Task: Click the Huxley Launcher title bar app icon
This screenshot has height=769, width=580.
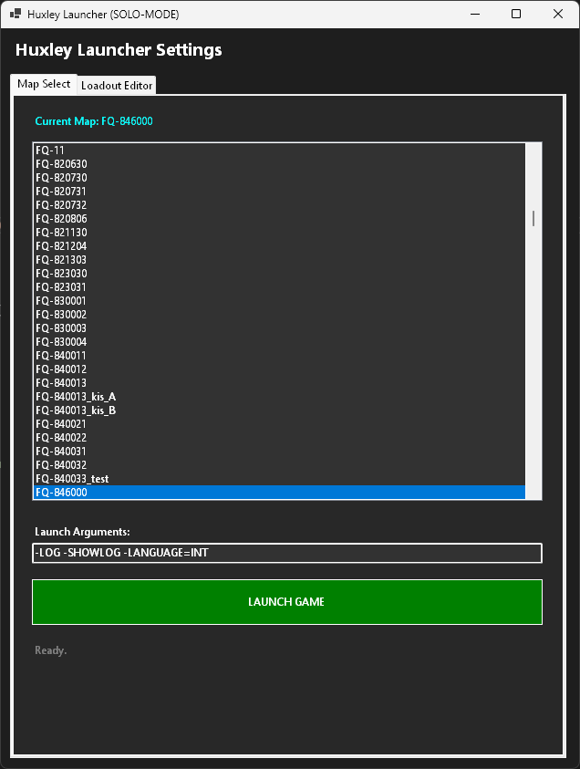Action: click(x=16, y=14)
